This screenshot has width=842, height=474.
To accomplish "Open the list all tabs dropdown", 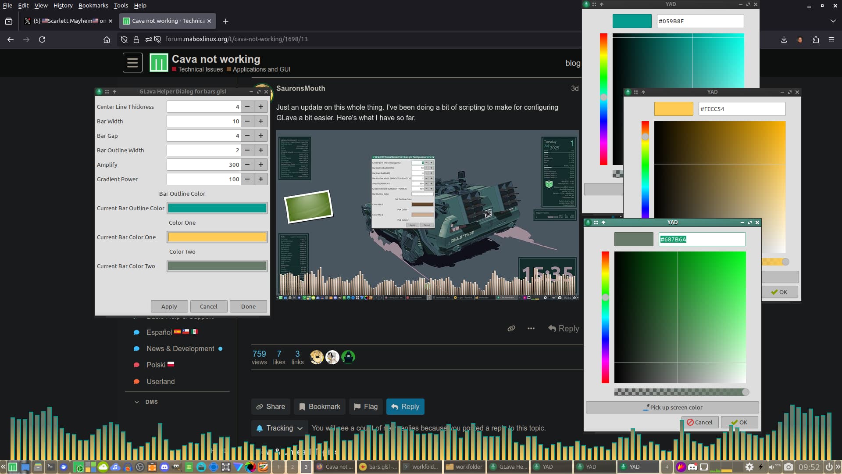I will (x=833, y=21).
